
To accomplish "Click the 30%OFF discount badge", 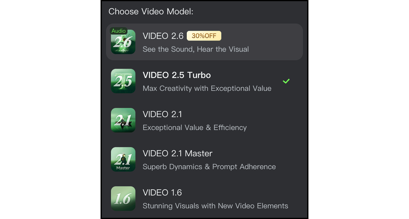I will 204,36.
